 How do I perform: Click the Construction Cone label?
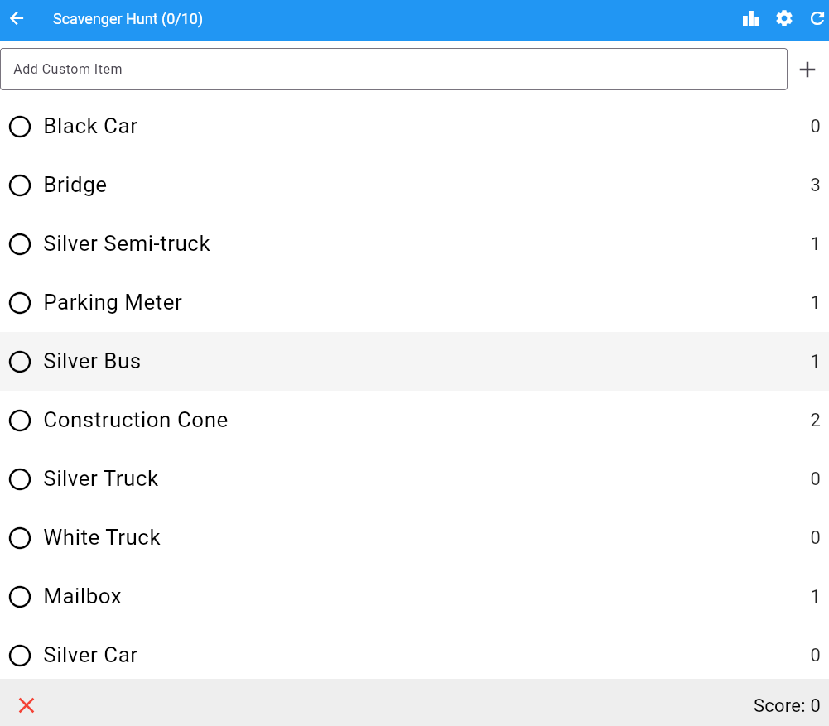tap(136, 421)
